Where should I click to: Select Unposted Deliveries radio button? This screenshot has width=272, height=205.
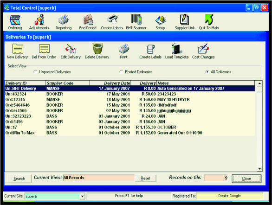(x=35, y=72)
